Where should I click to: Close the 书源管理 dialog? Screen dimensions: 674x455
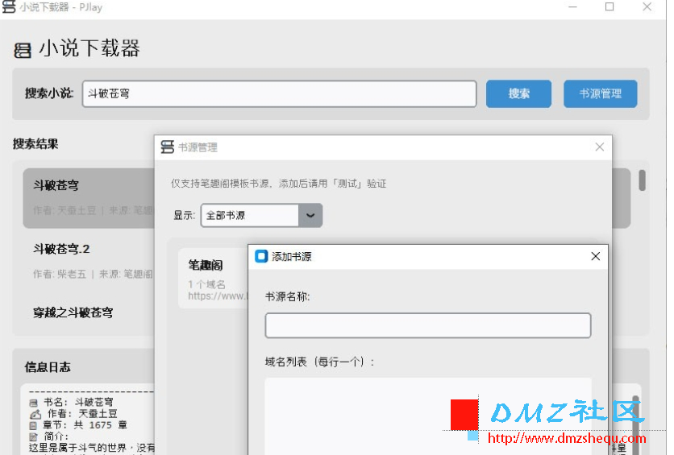[600, 147]
